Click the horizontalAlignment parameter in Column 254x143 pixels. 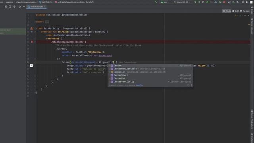tap(83, 62)
